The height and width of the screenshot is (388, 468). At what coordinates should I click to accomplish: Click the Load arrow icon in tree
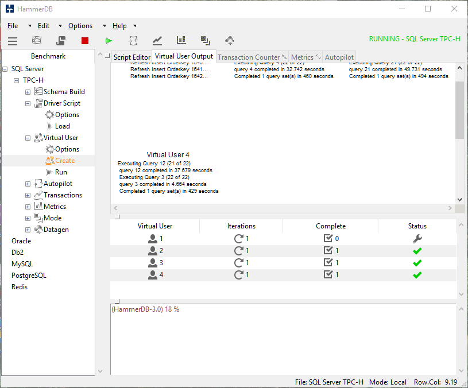49,126
